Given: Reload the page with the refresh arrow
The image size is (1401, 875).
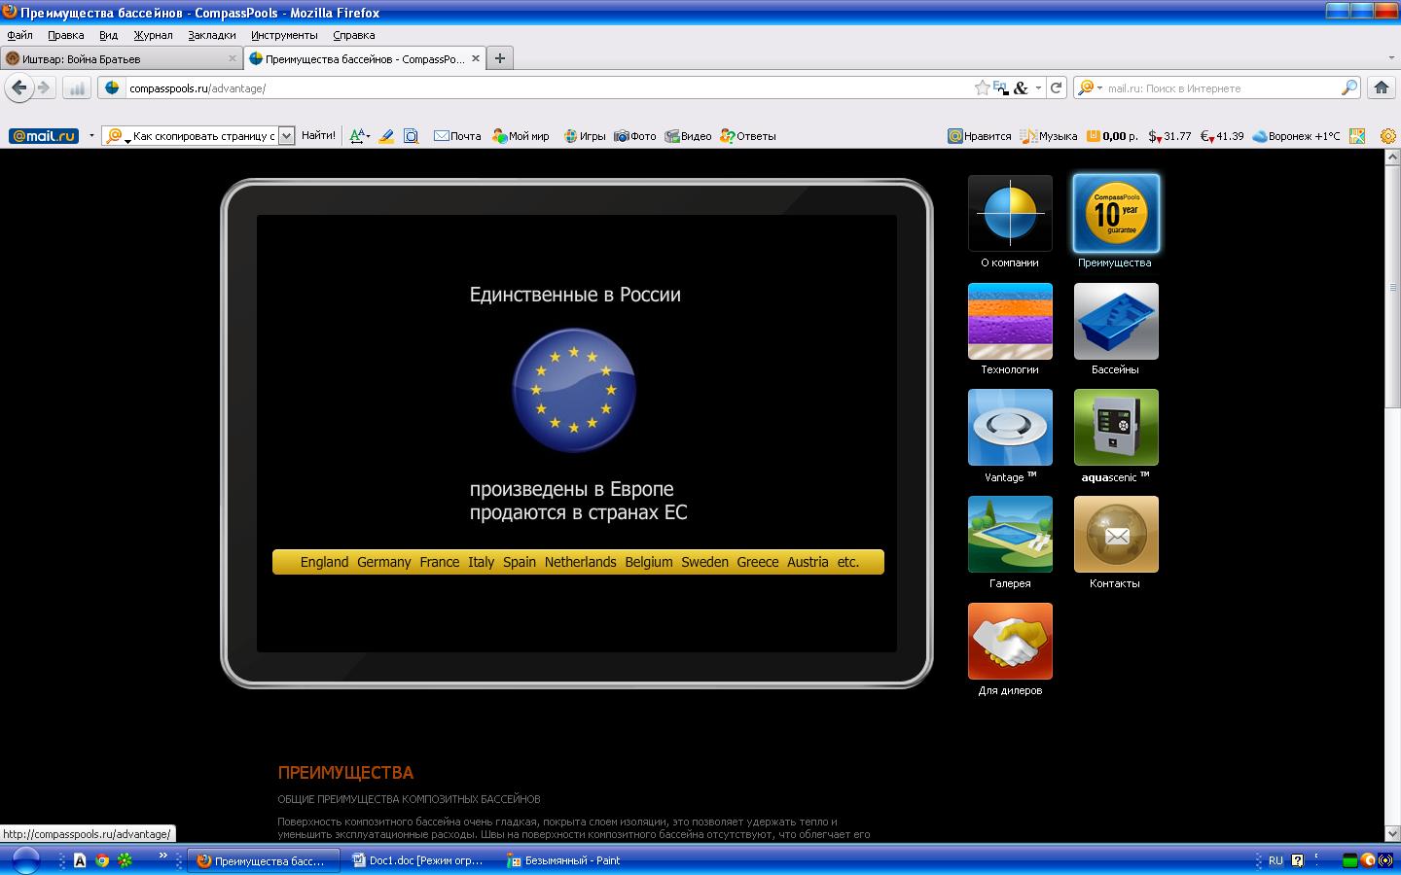Looking at the screenshot, I should pos(1057,87).
